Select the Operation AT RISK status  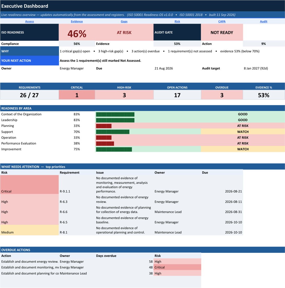243,137
